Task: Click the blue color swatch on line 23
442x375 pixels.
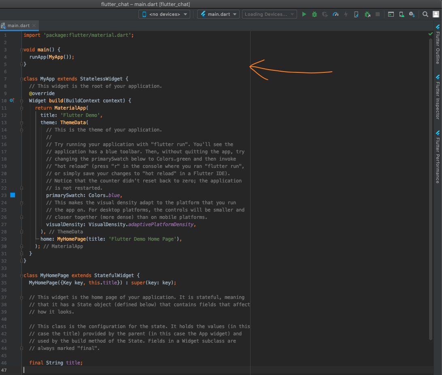Action: [x=12, y=195]
